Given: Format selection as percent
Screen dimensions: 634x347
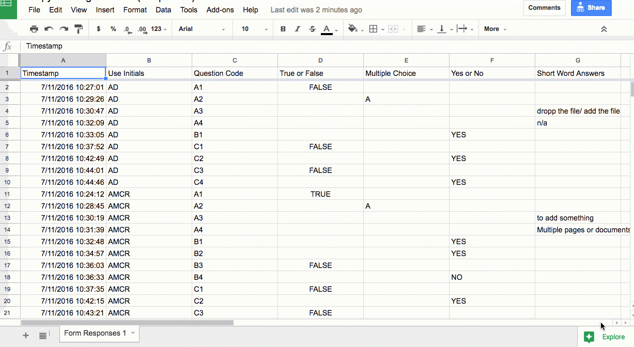Looking at the screenshot, I should pos(113,29).
